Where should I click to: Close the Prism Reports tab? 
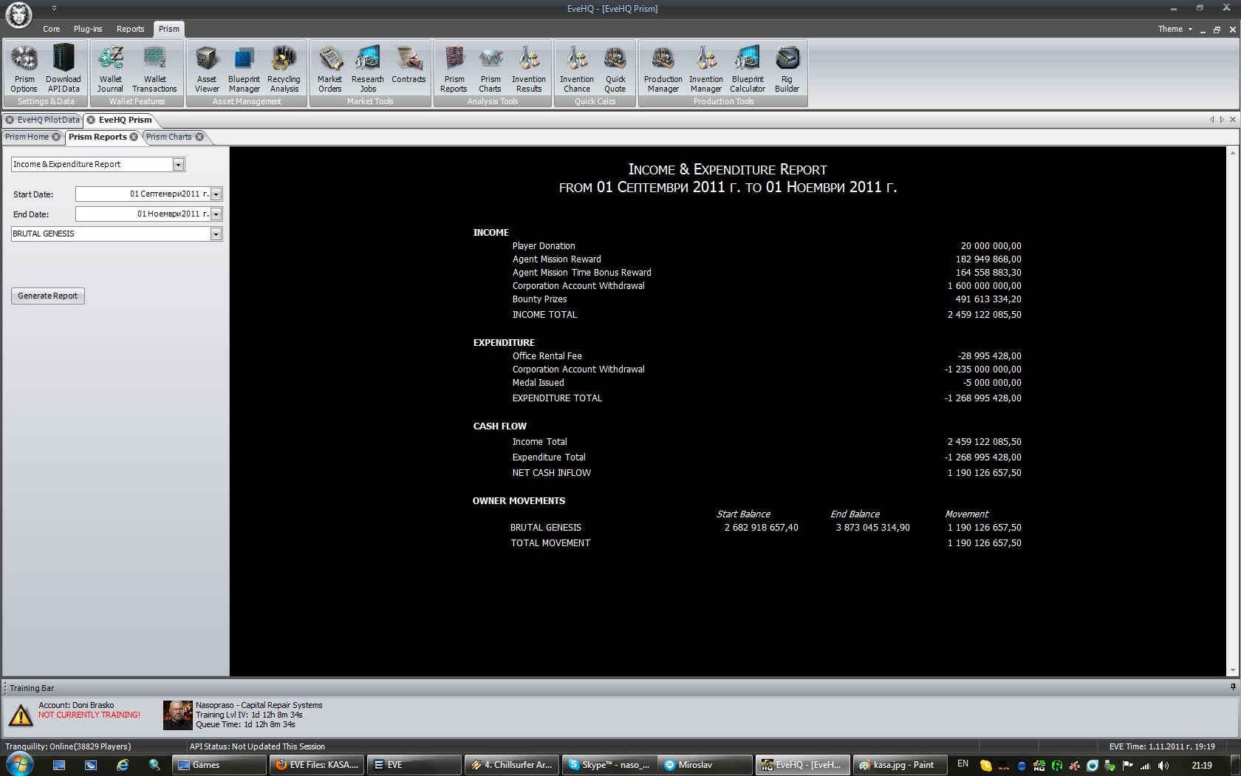(x=134, y=137)
